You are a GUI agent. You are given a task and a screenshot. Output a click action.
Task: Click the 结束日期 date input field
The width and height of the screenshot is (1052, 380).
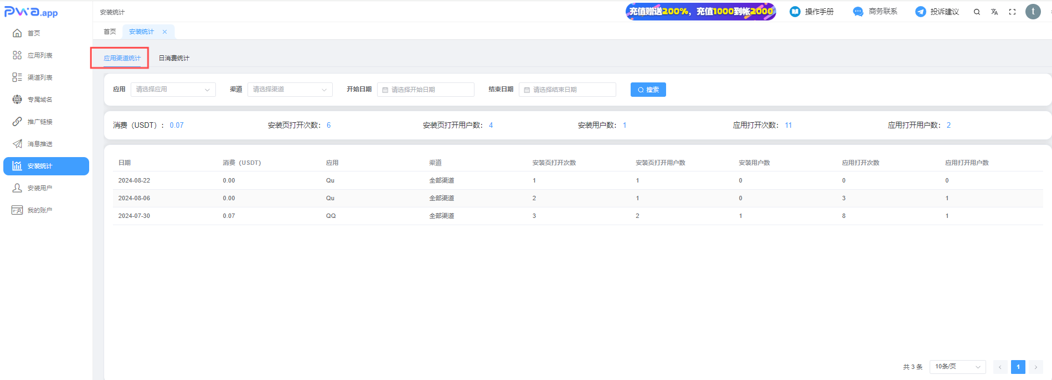567,90
